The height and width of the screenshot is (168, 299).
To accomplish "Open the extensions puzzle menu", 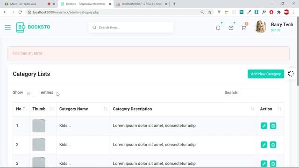I will coord(279,12).
